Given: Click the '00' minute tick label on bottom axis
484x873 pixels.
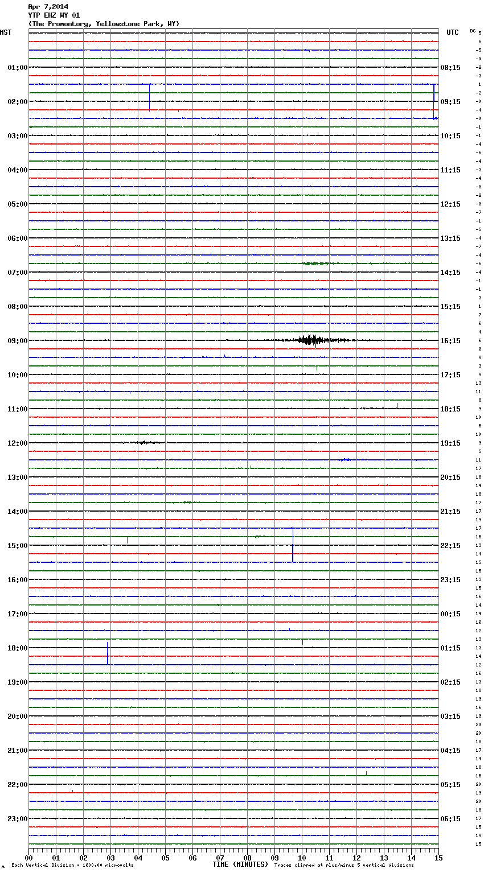Looking at the screenshot, I should tap(28, 858).
